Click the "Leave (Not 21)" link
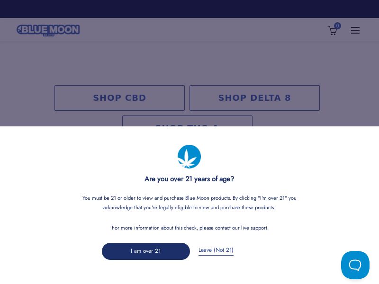Viewport: 379px width, 284px height. click(x=216, y=250)
